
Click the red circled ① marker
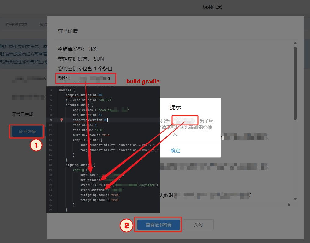pyautogui.click(x=36, y=146)
